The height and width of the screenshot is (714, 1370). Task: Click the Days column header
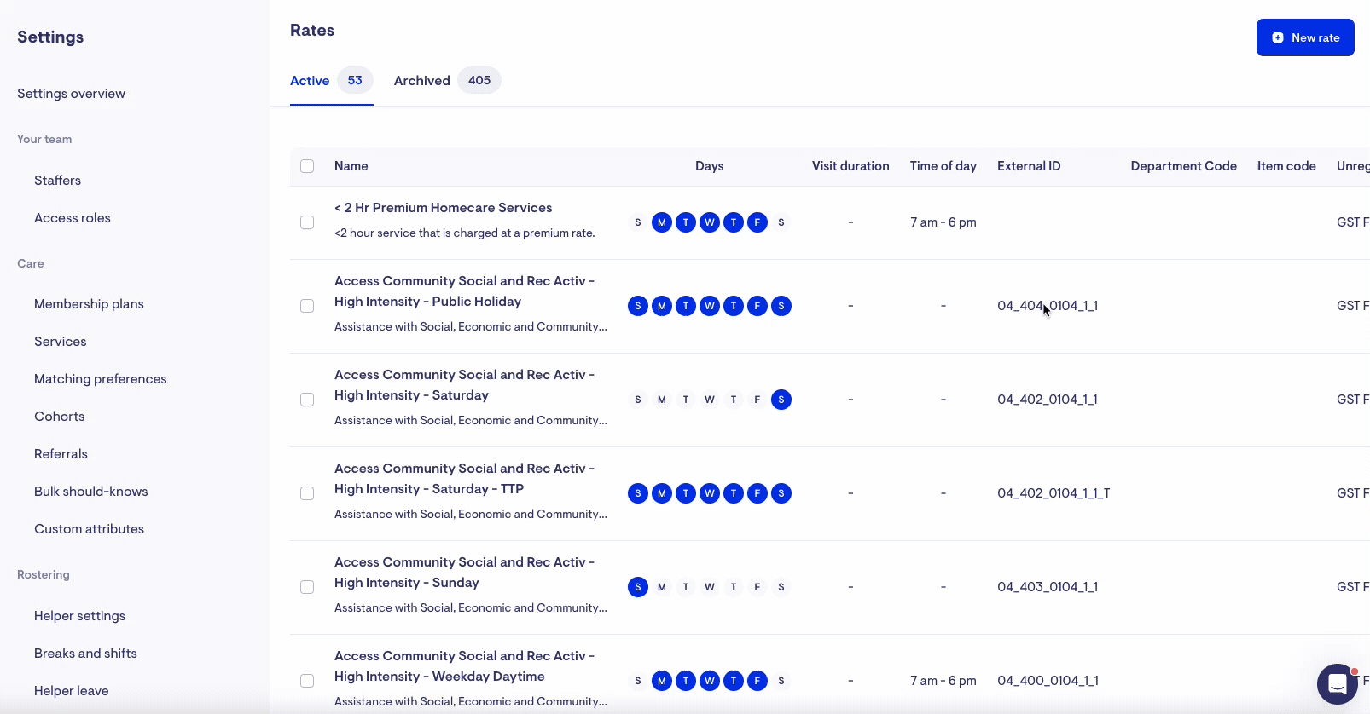pos(709,166)
